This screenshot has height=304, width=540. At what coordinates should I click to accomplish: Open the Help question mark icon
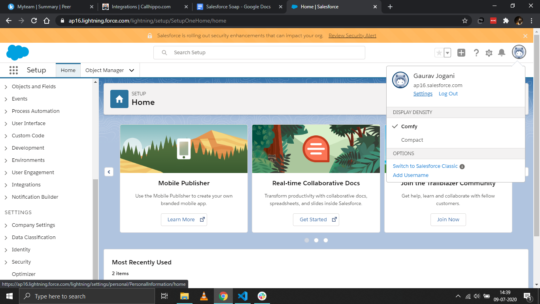tap(476, 53)
